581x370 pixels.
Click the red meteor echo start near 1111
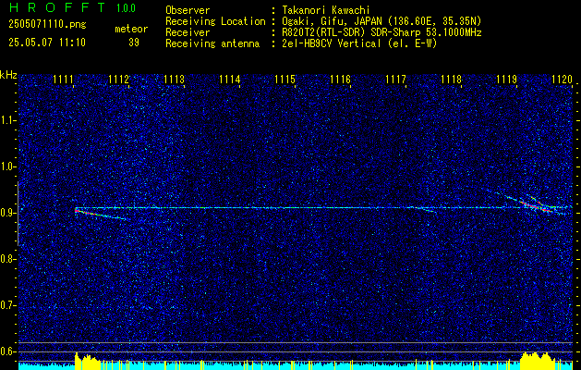click(77, 211)
